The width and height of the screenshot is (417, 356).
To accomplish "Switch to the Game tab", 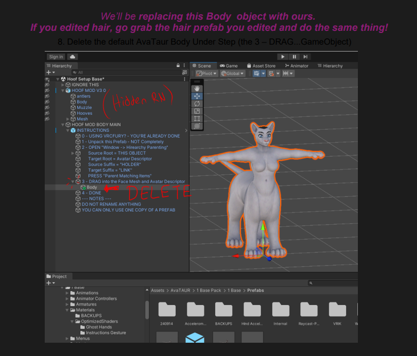I will 229,66.
